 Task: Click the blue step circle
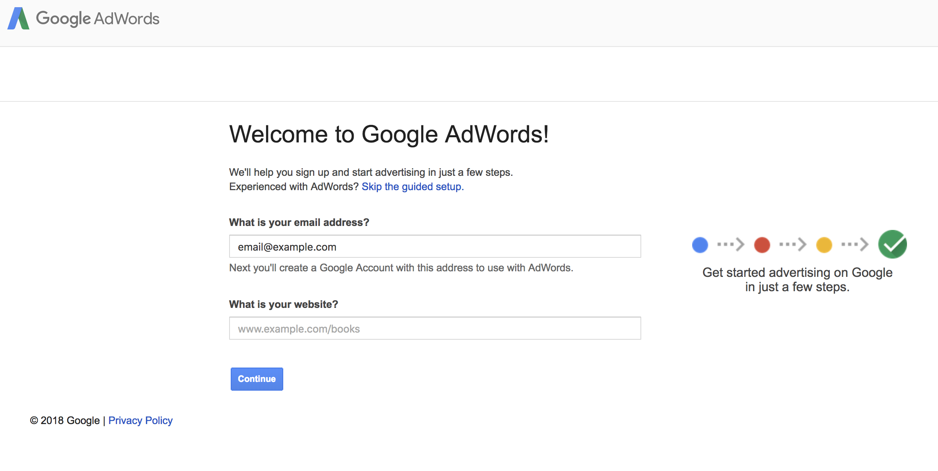[x=700, y=245]
